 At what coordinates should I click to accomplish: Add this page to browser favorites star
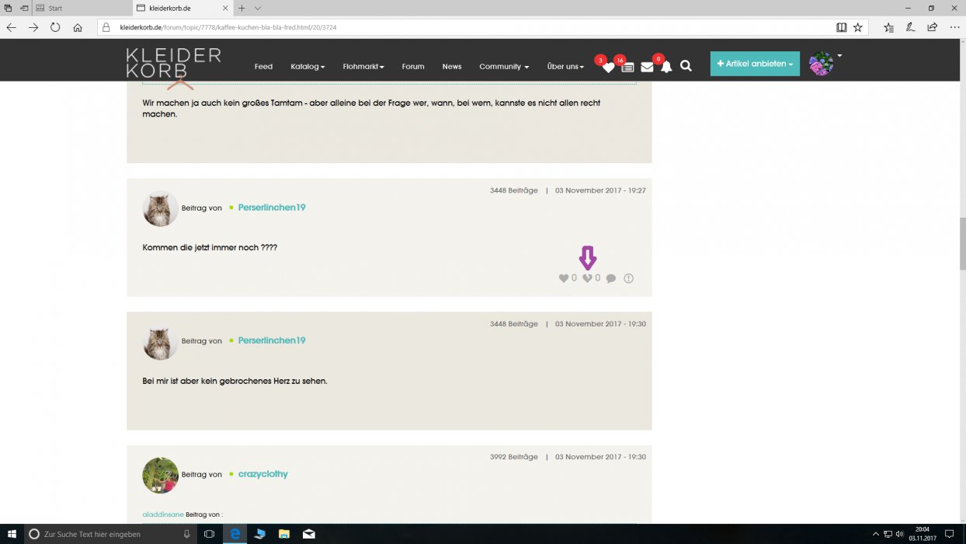858,27
